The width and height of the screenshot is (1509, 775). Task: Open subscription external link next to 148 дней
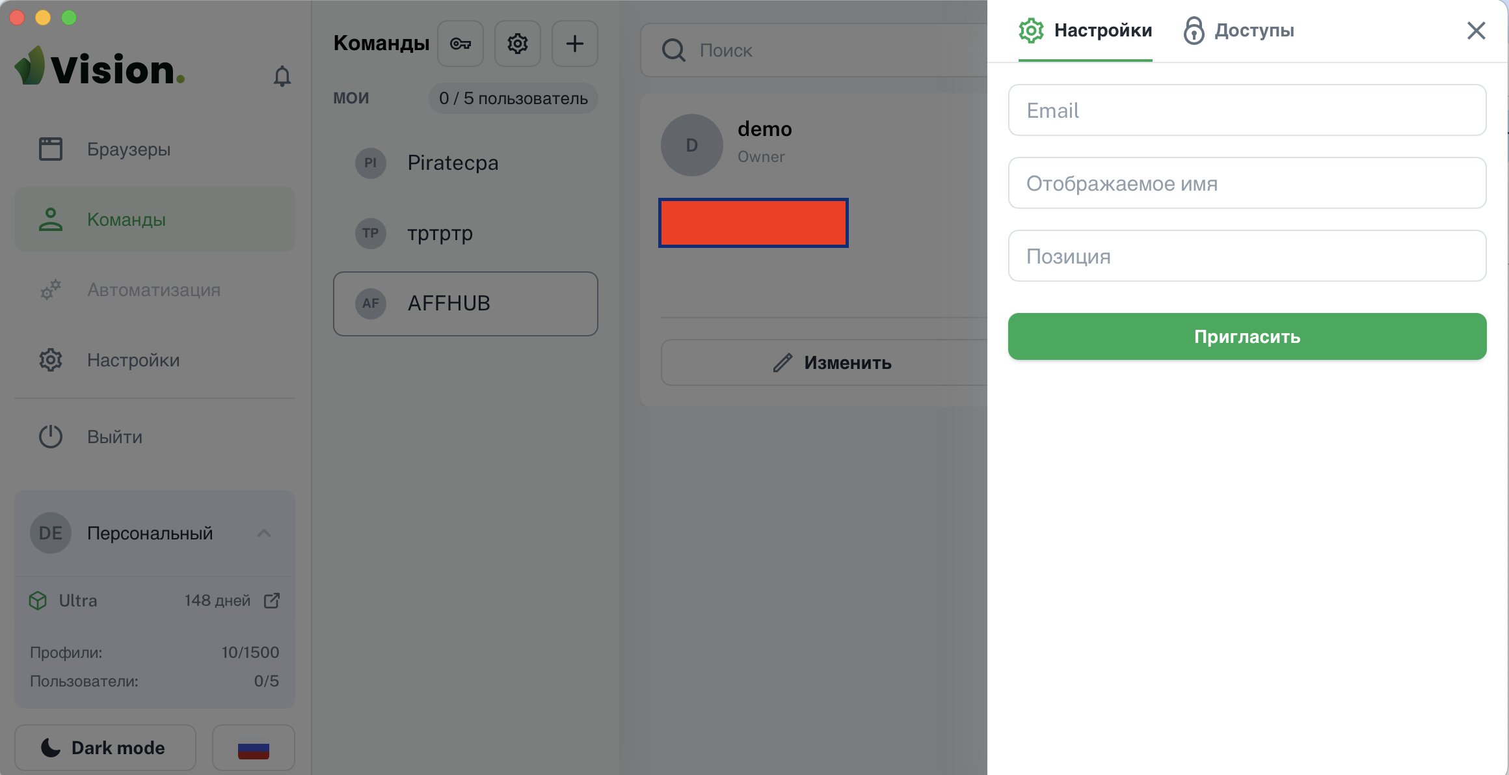point(272,601)
